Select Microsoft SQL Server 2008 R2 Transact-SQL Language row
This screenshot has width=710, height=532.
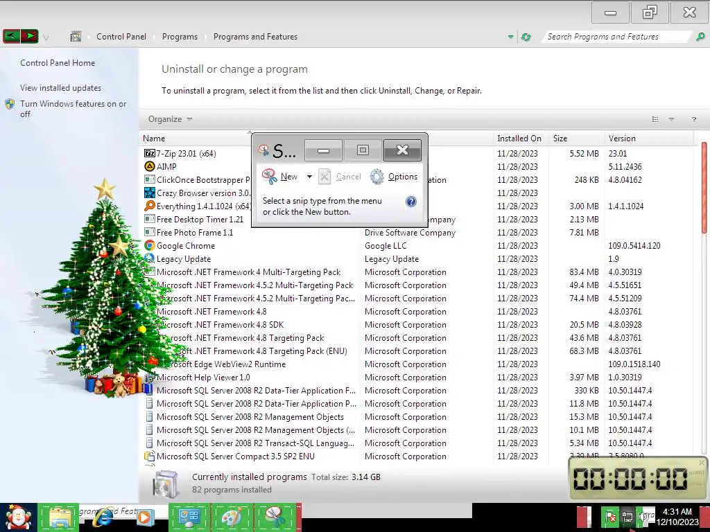coord(255,443)
